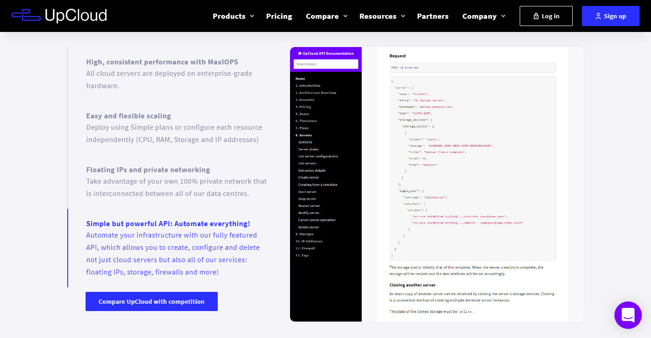Image resolution: width=651 pixels, height=338 pixels.
Task: Click the Sign up button
Action: click(x=610, y=16)
